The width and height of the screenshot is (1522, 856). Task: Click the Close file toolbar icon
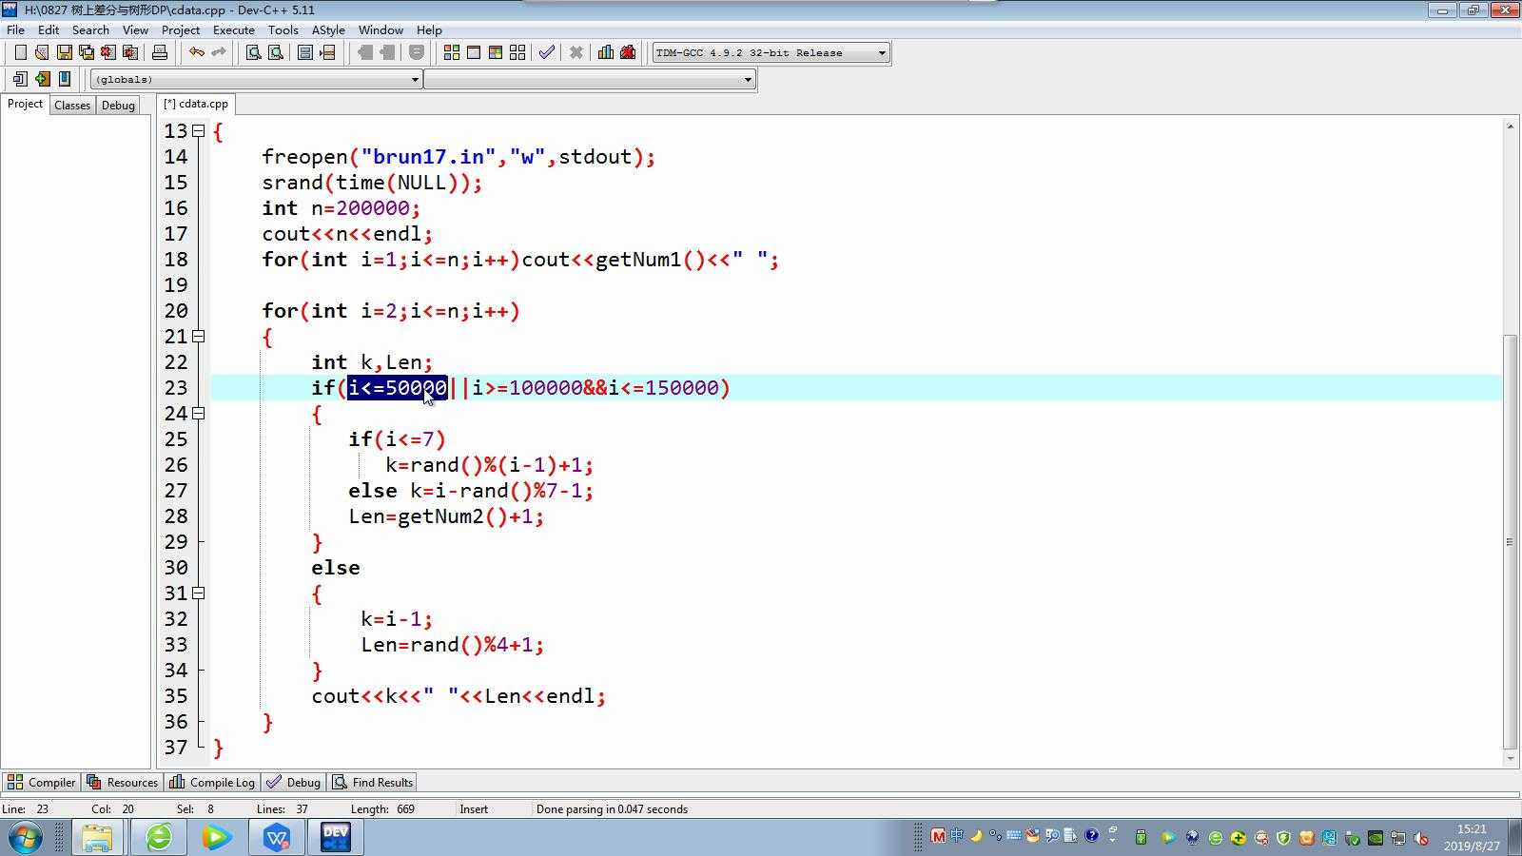click(107, 52)
